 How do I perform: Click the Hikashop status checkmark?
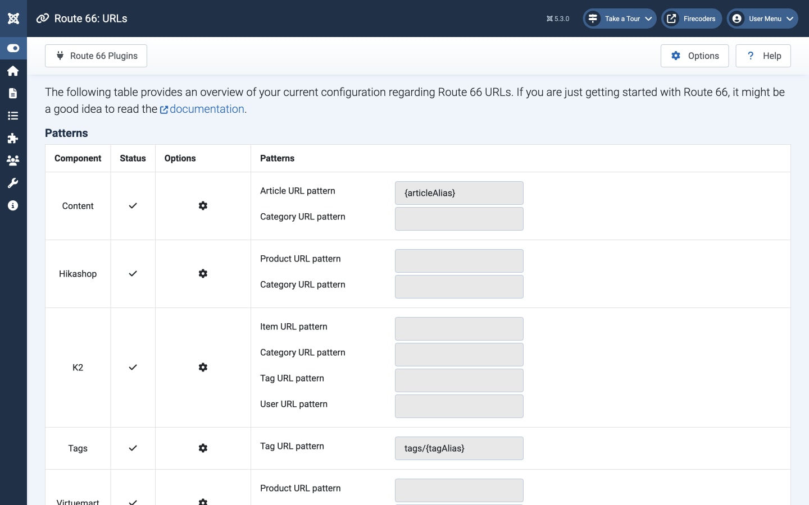pos(133,274)
